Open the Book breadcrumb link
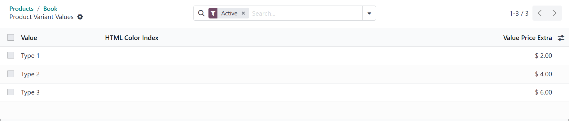The width and height of the screenshot is (569, 121). [x=50, y=9]
